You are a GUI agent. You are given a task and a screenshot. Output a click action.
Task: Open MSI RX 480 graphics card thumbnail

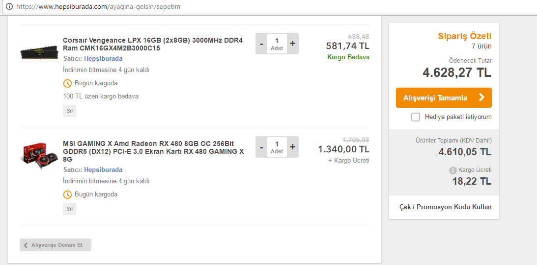pos(39,156)
